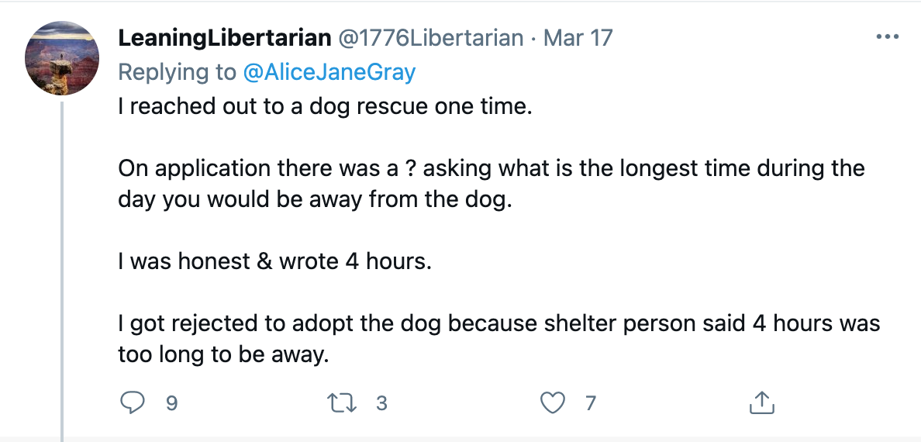Screen dimensions: 921x442
Task: Click the @1776Libertarian handle
Action: (x=430, y=38)
